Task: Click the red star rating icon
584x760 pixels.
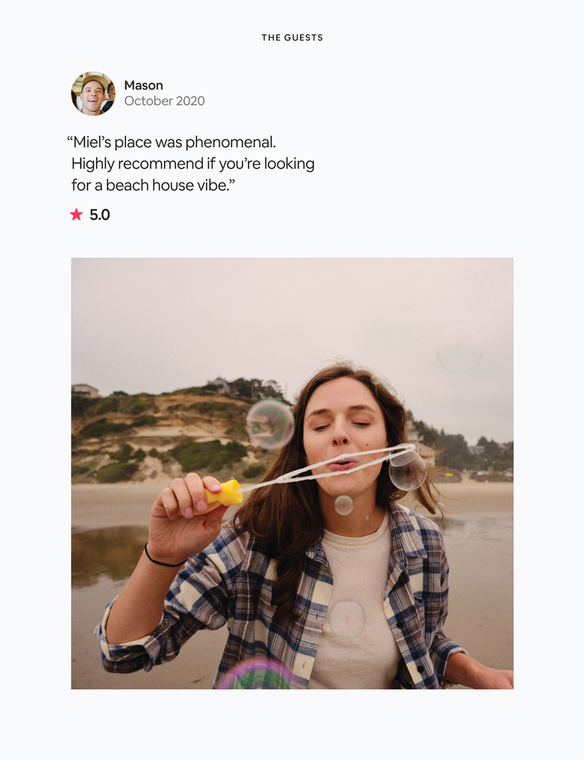Action: pos(76,214)
